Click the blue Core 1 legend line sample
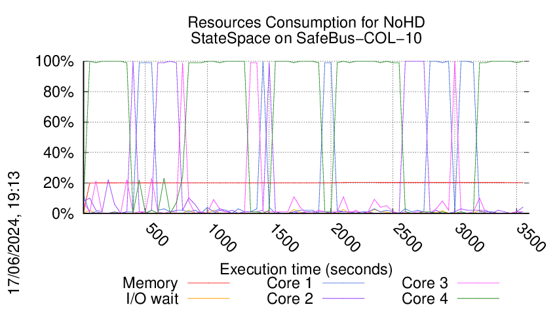 [x=343, y=283]
